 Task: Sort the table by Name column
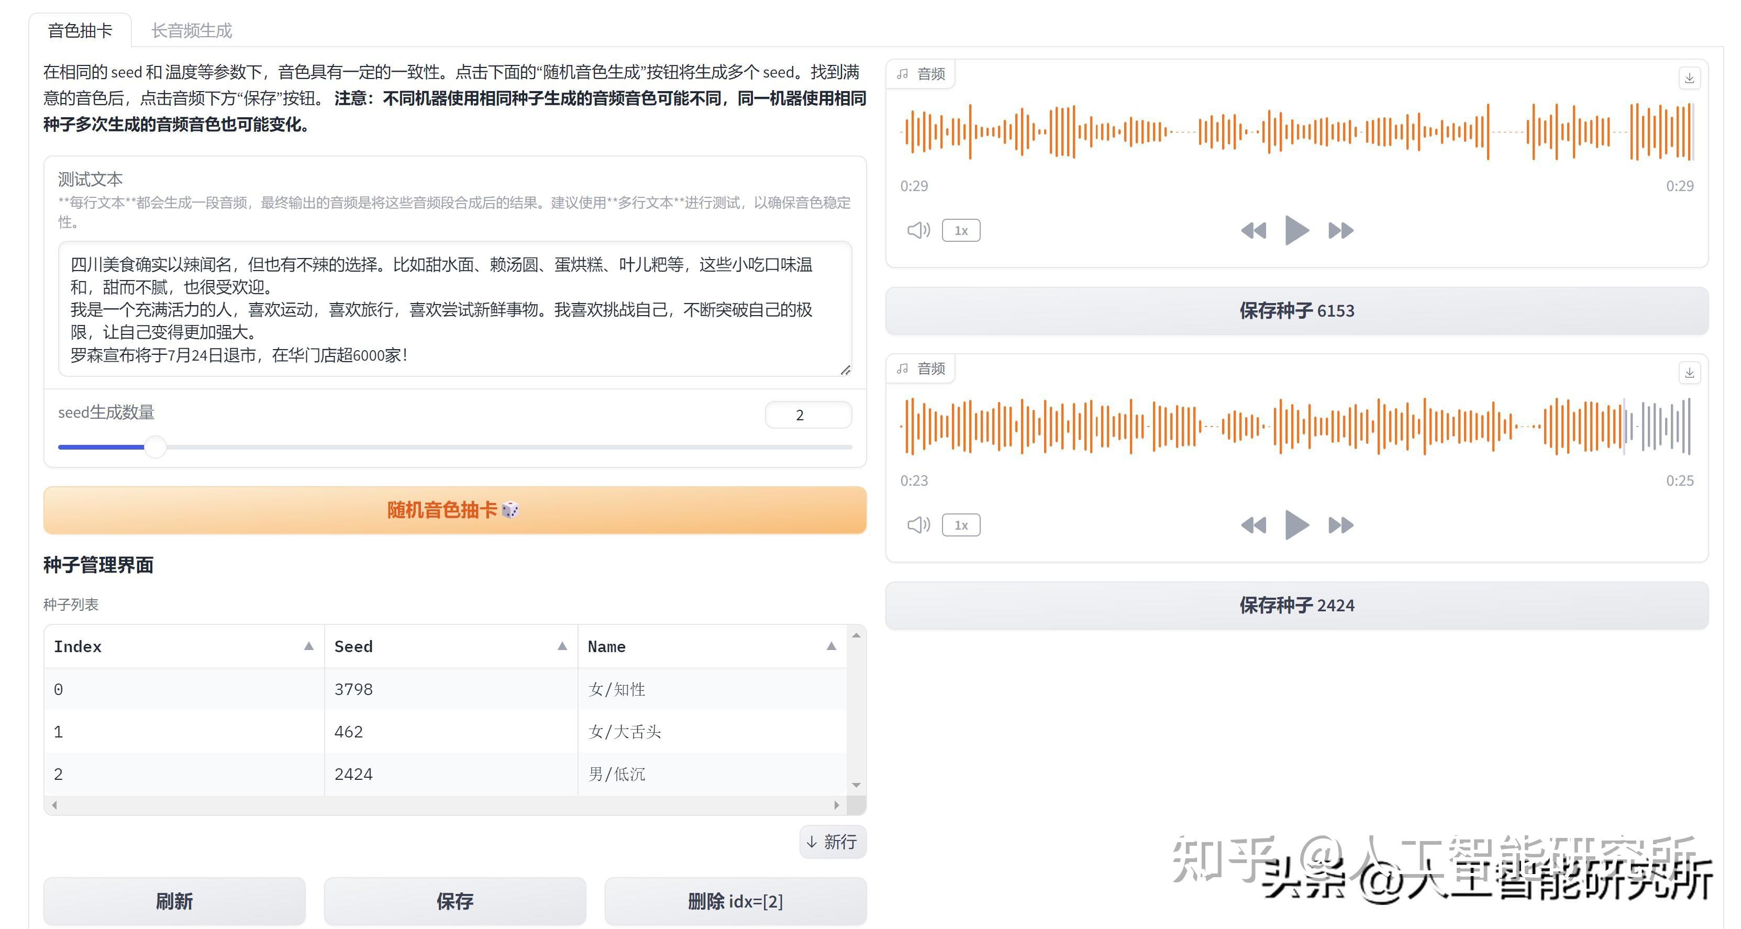pyautogui.click(x=831, y=646)
